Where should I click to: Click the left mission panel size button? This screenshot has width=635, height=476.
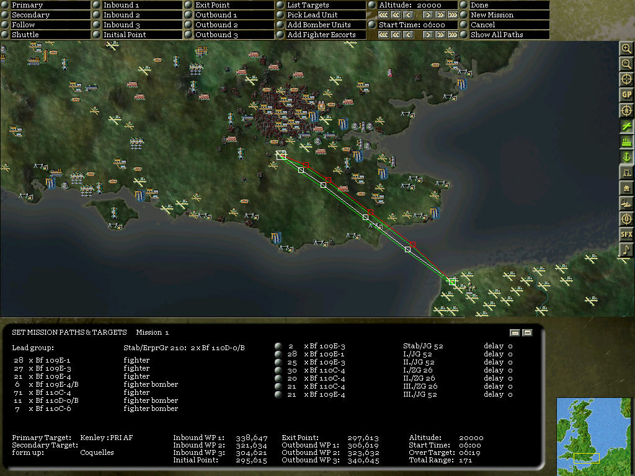point(515,333)
